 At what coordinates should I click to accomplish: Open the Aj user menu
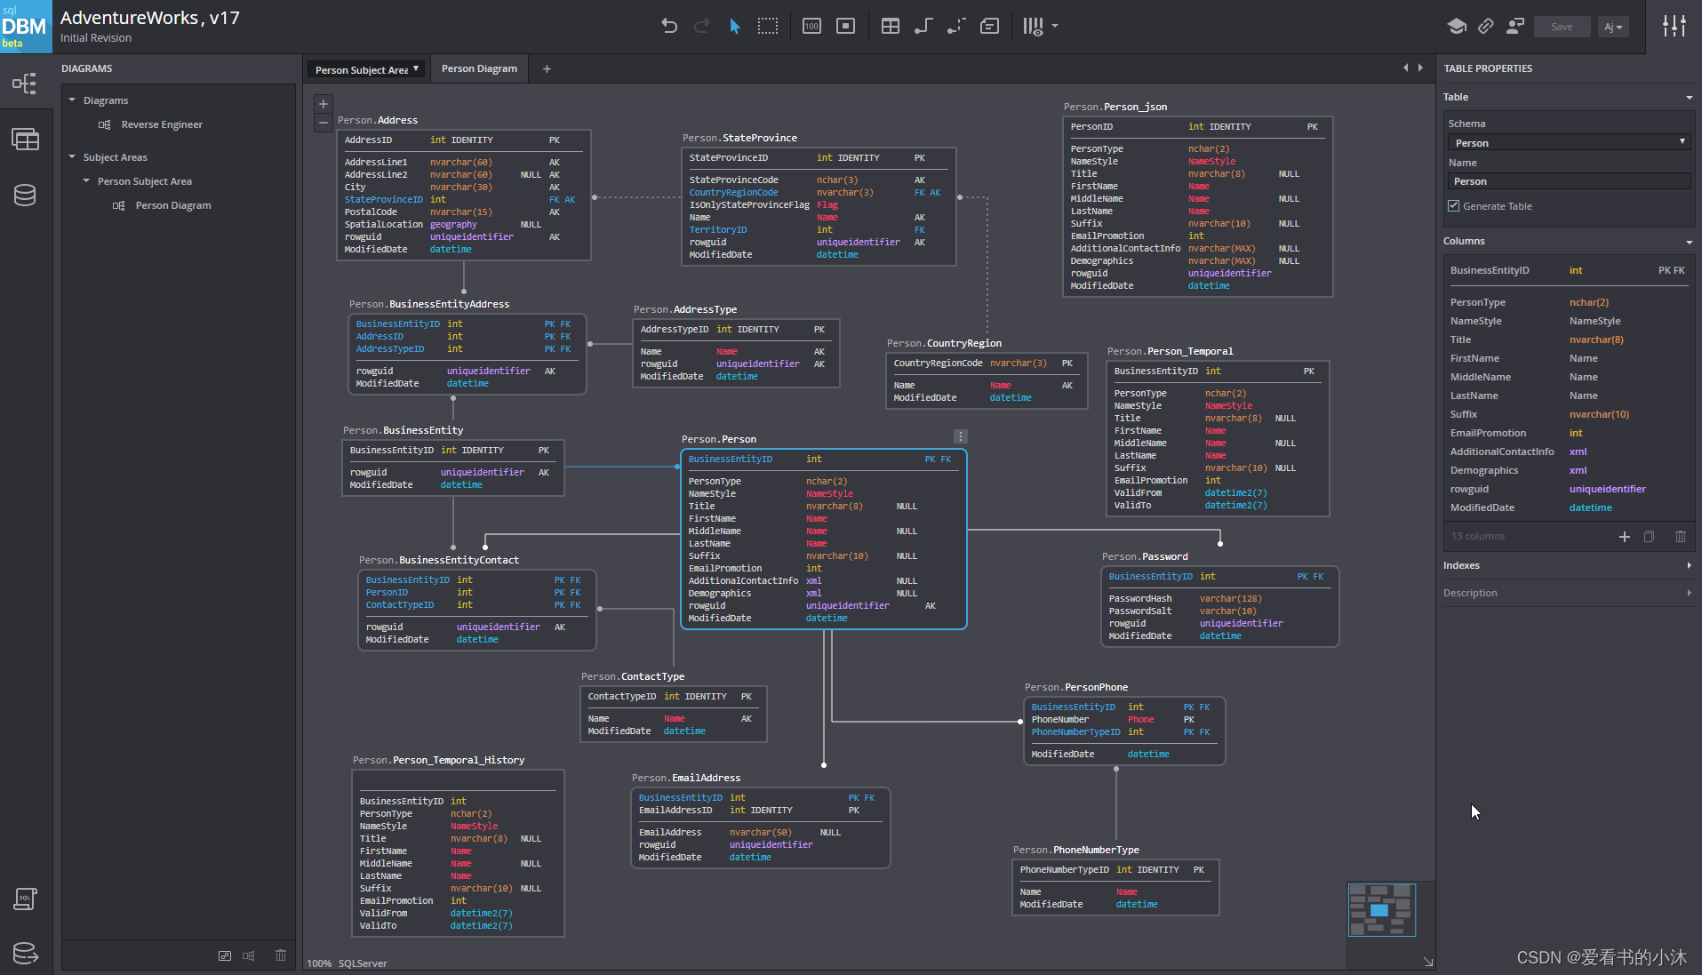pyautogui.click(x=1613, y=27)
